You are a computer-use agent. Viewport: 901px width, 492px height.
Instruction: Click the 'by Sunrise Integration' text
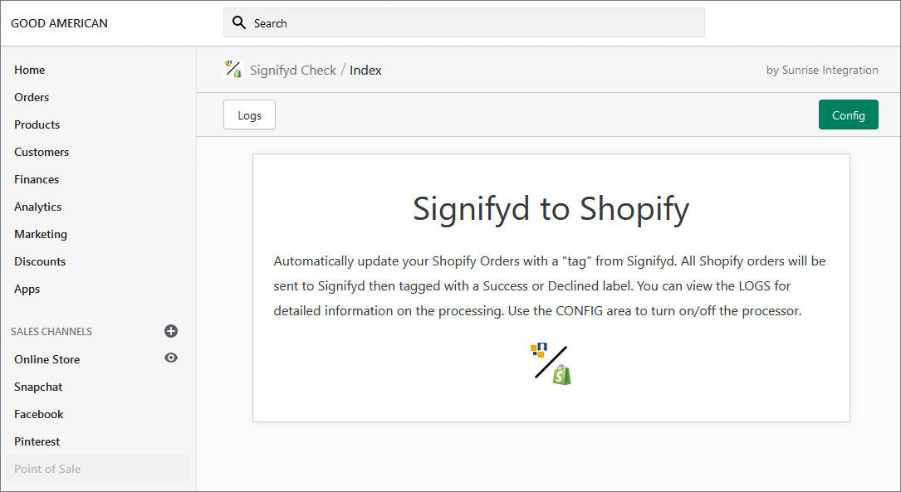point(822,70)
